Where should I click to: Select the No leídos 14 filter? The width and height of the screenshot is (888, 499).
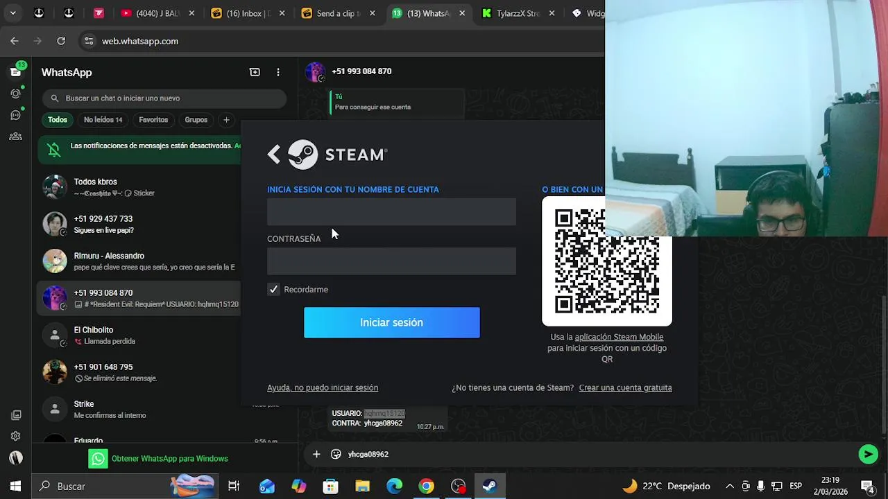[x=103, y=120]
